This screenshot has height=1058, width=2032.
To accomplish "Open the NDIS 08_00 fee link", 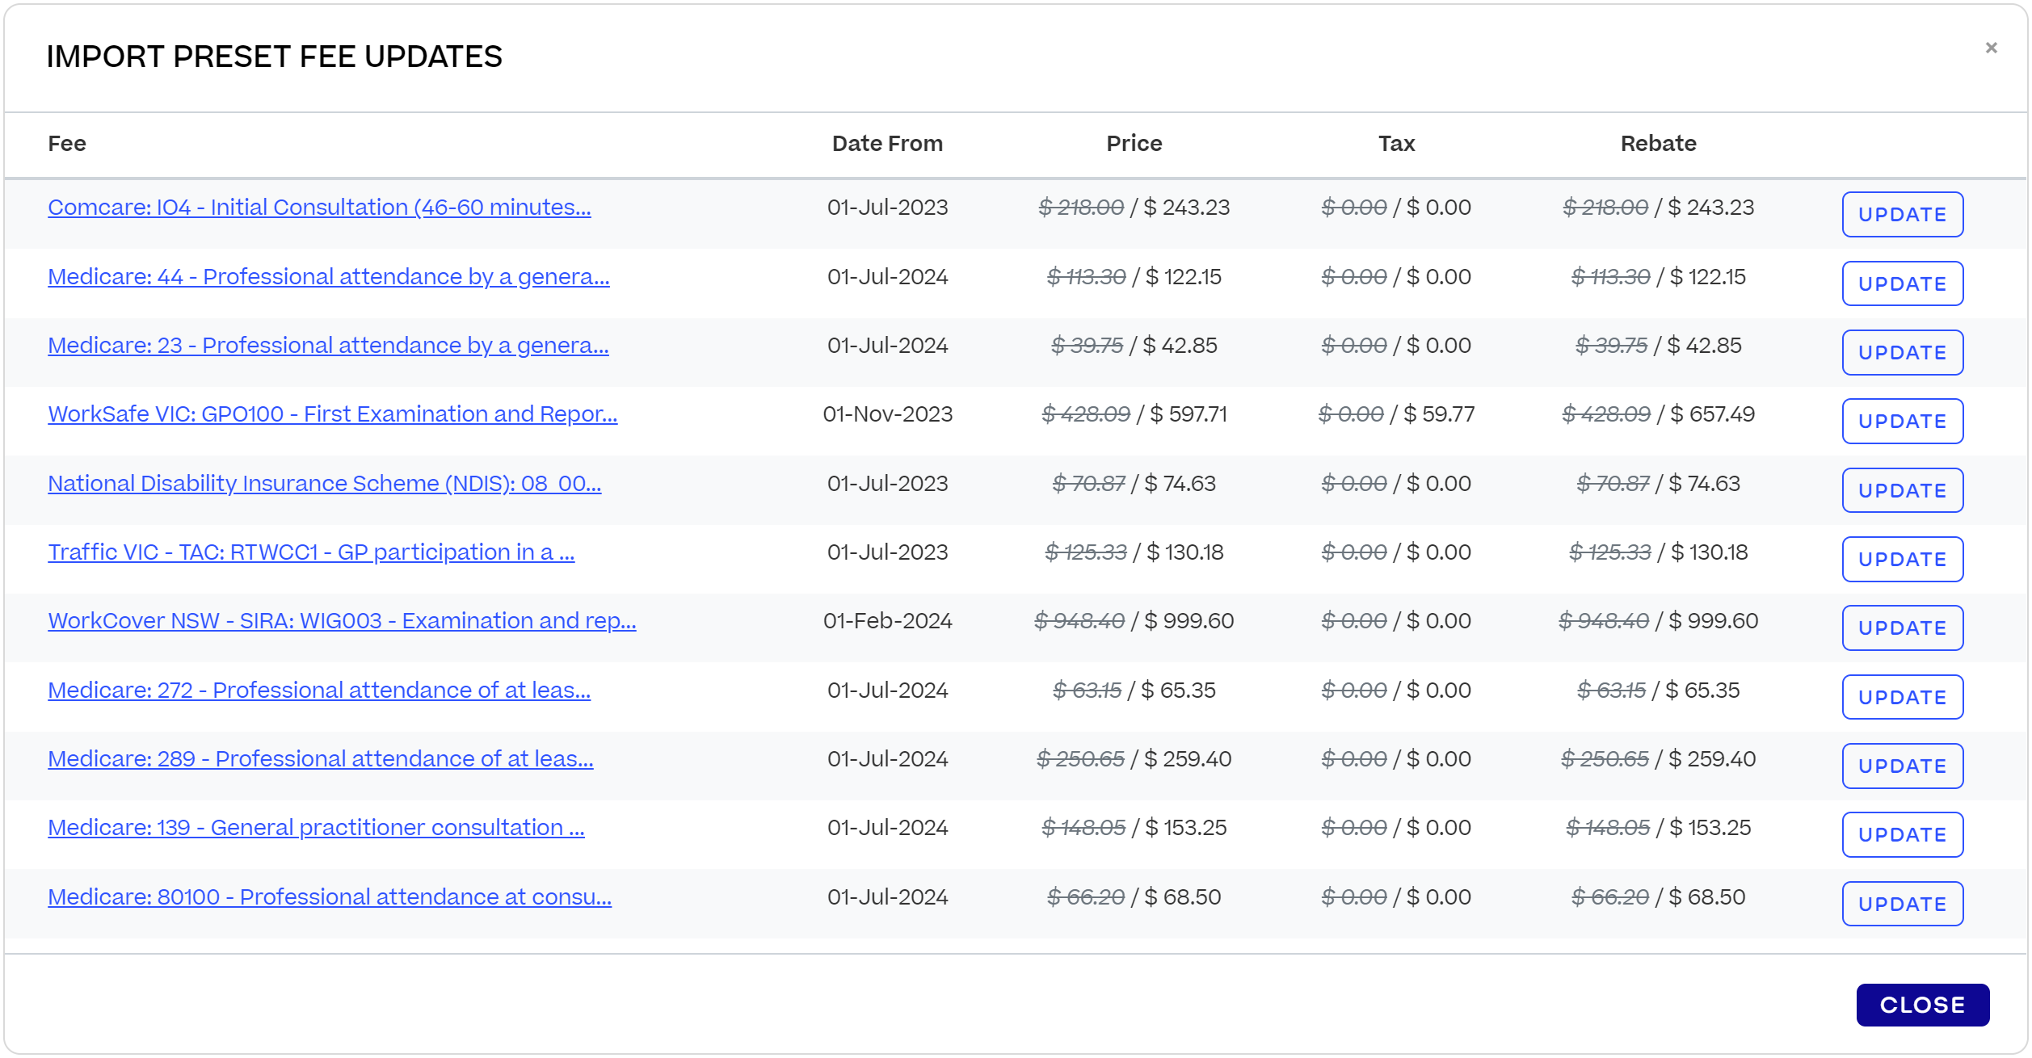I will click(323, 484).
